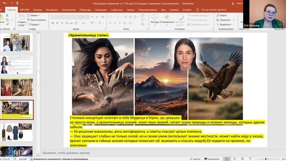
Task: Click the lightbulb Tell Me icon
Action: (x=198, y=9)
